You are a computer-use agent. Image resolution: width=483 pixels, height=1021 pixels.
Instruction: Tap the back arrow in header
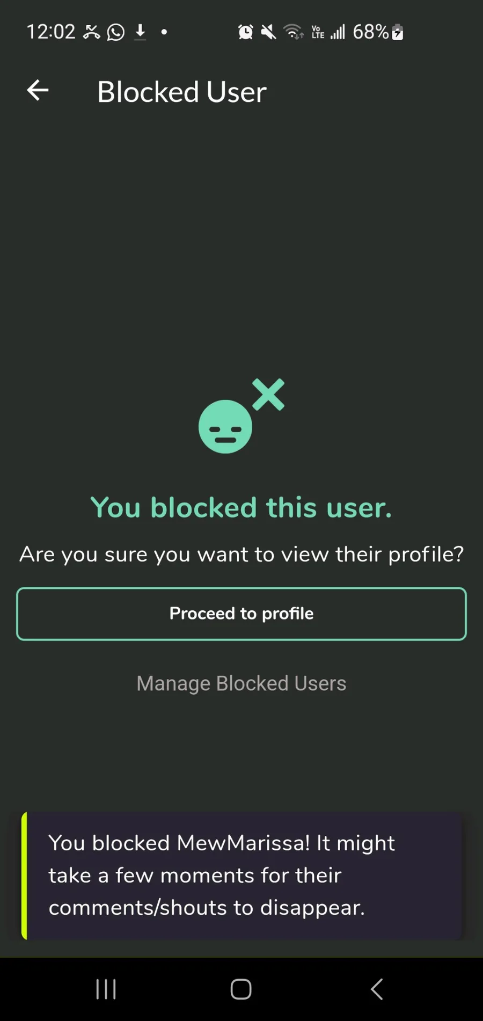point(38,90)
